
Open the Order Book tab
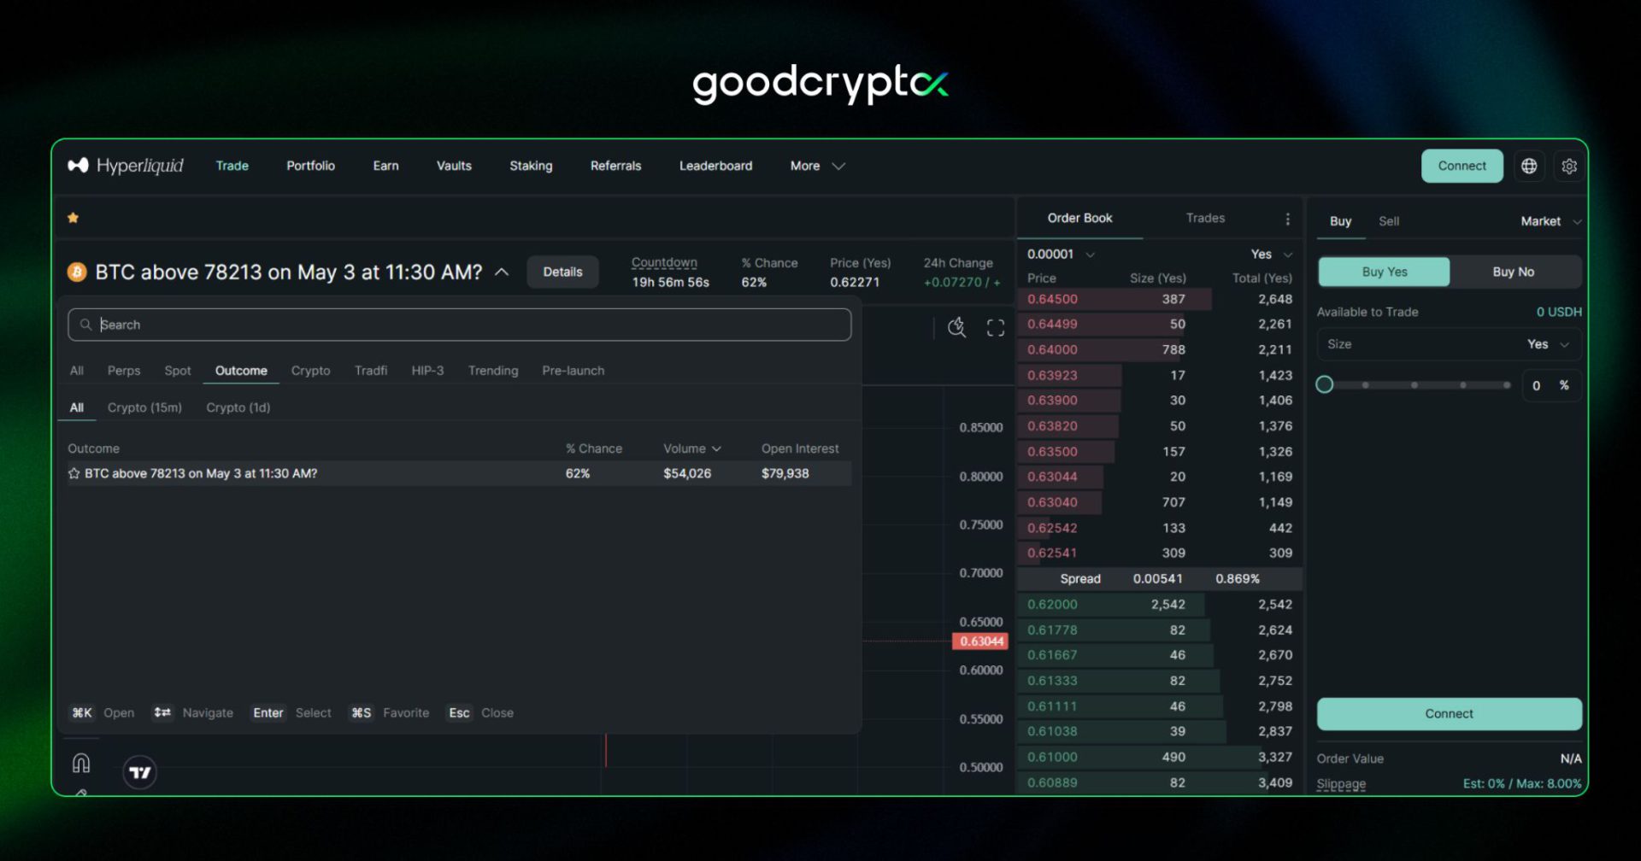(1079, 218)
